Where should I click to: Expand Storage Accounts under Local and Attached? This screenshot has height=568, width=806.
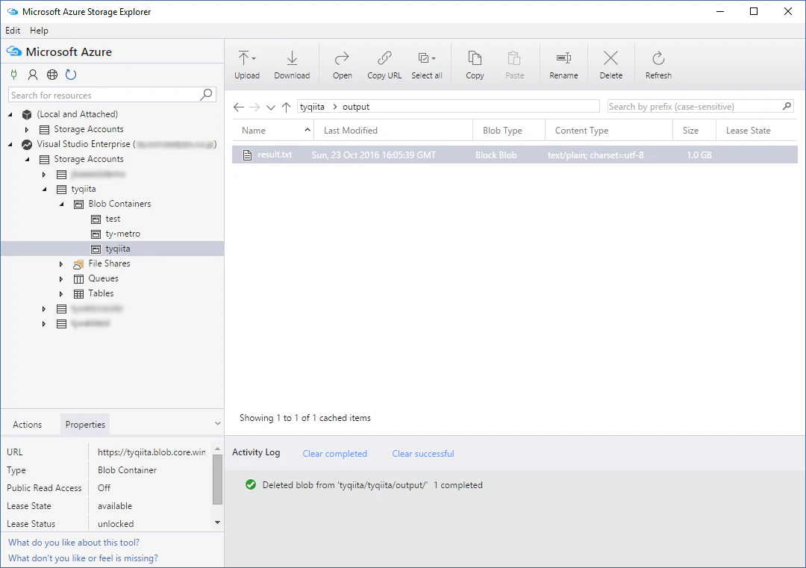pyautogui.click(x=27, y=130)
